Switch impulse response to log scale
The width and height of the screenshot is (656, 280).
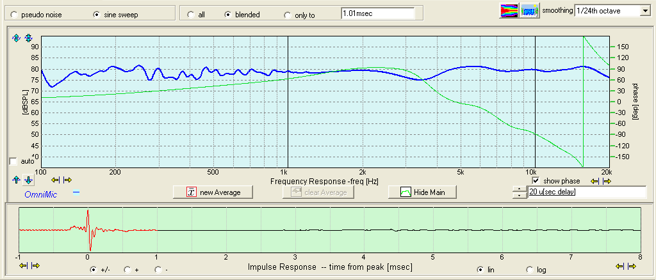(x=530, y=270)
